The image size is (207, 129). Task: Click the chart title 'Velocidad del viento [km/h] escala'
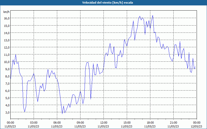[x=107, y=3]
